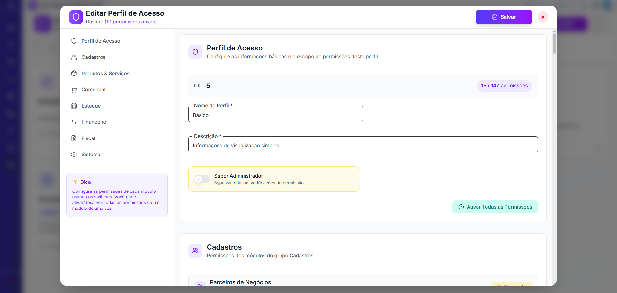
Task: Click the shopping cart icon for Comercial
Action: pos(74,90)
